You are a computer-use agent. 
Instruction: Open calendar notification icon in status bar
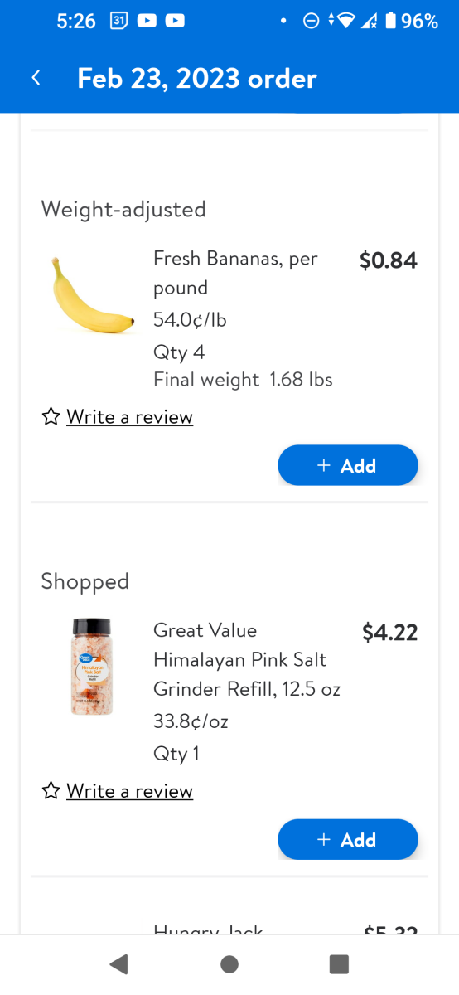coord(118,21)
